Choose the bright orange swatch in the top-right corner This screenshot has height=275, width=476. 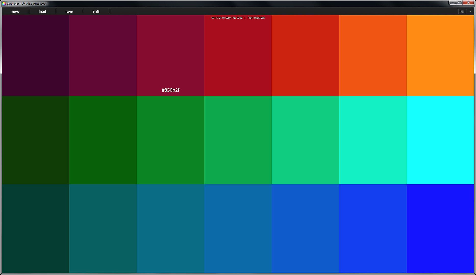(x=440, y=56)
